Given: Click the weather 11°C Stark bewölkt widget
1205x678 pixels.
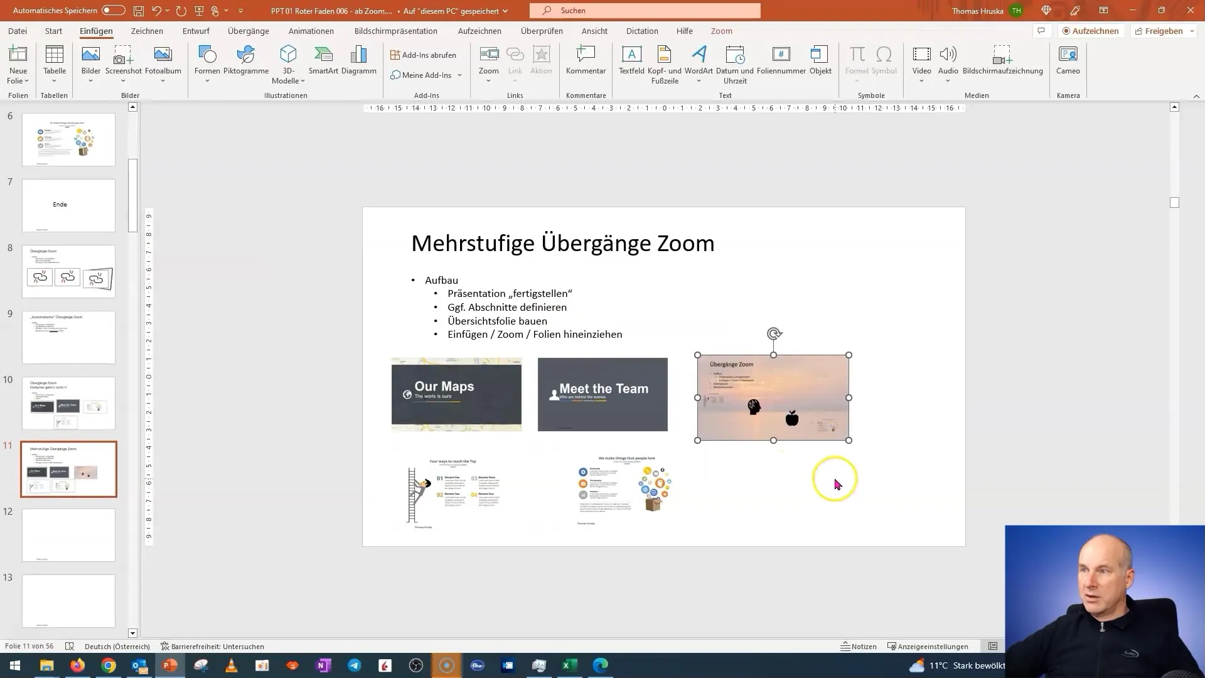Looking at the screenshot, I should [x=956, y=665].
